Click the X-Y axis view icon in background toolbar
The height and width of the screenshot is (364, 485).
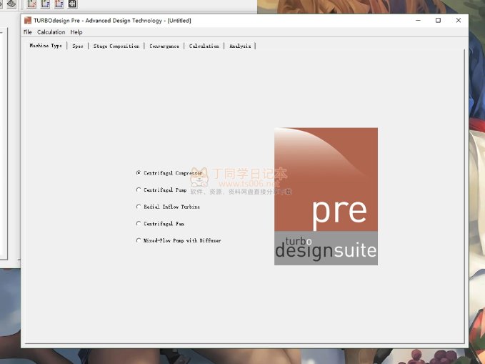(31, 4)
